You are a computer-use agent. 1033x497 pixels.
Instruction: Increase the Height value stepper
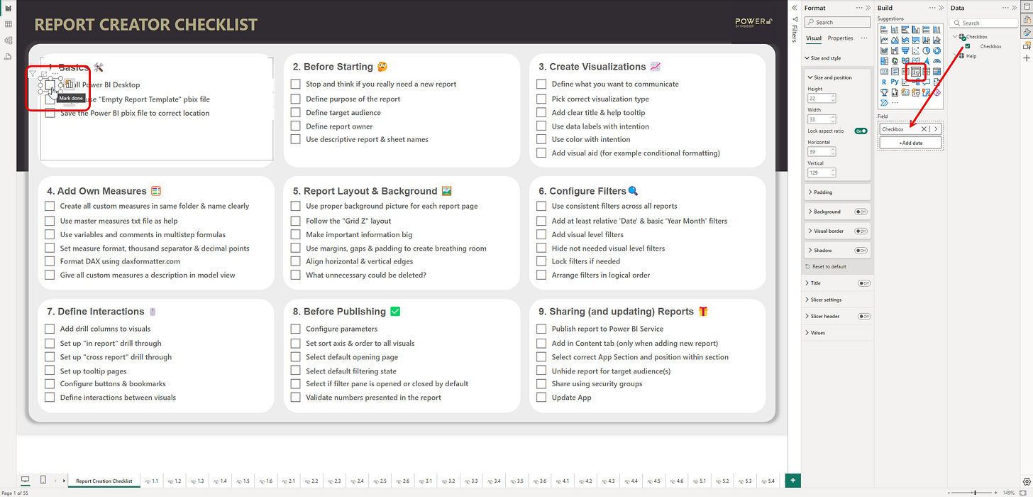coord(833,97)
